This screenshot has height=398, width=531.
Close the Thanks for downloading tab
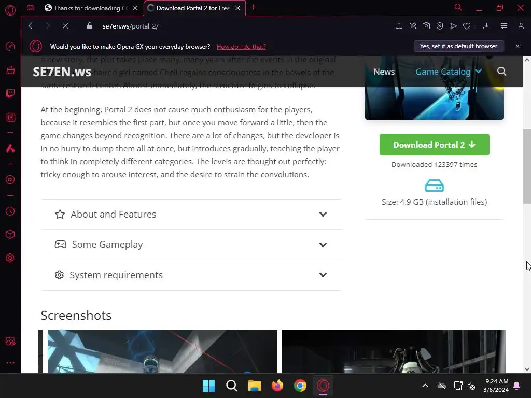coord(135,8)
